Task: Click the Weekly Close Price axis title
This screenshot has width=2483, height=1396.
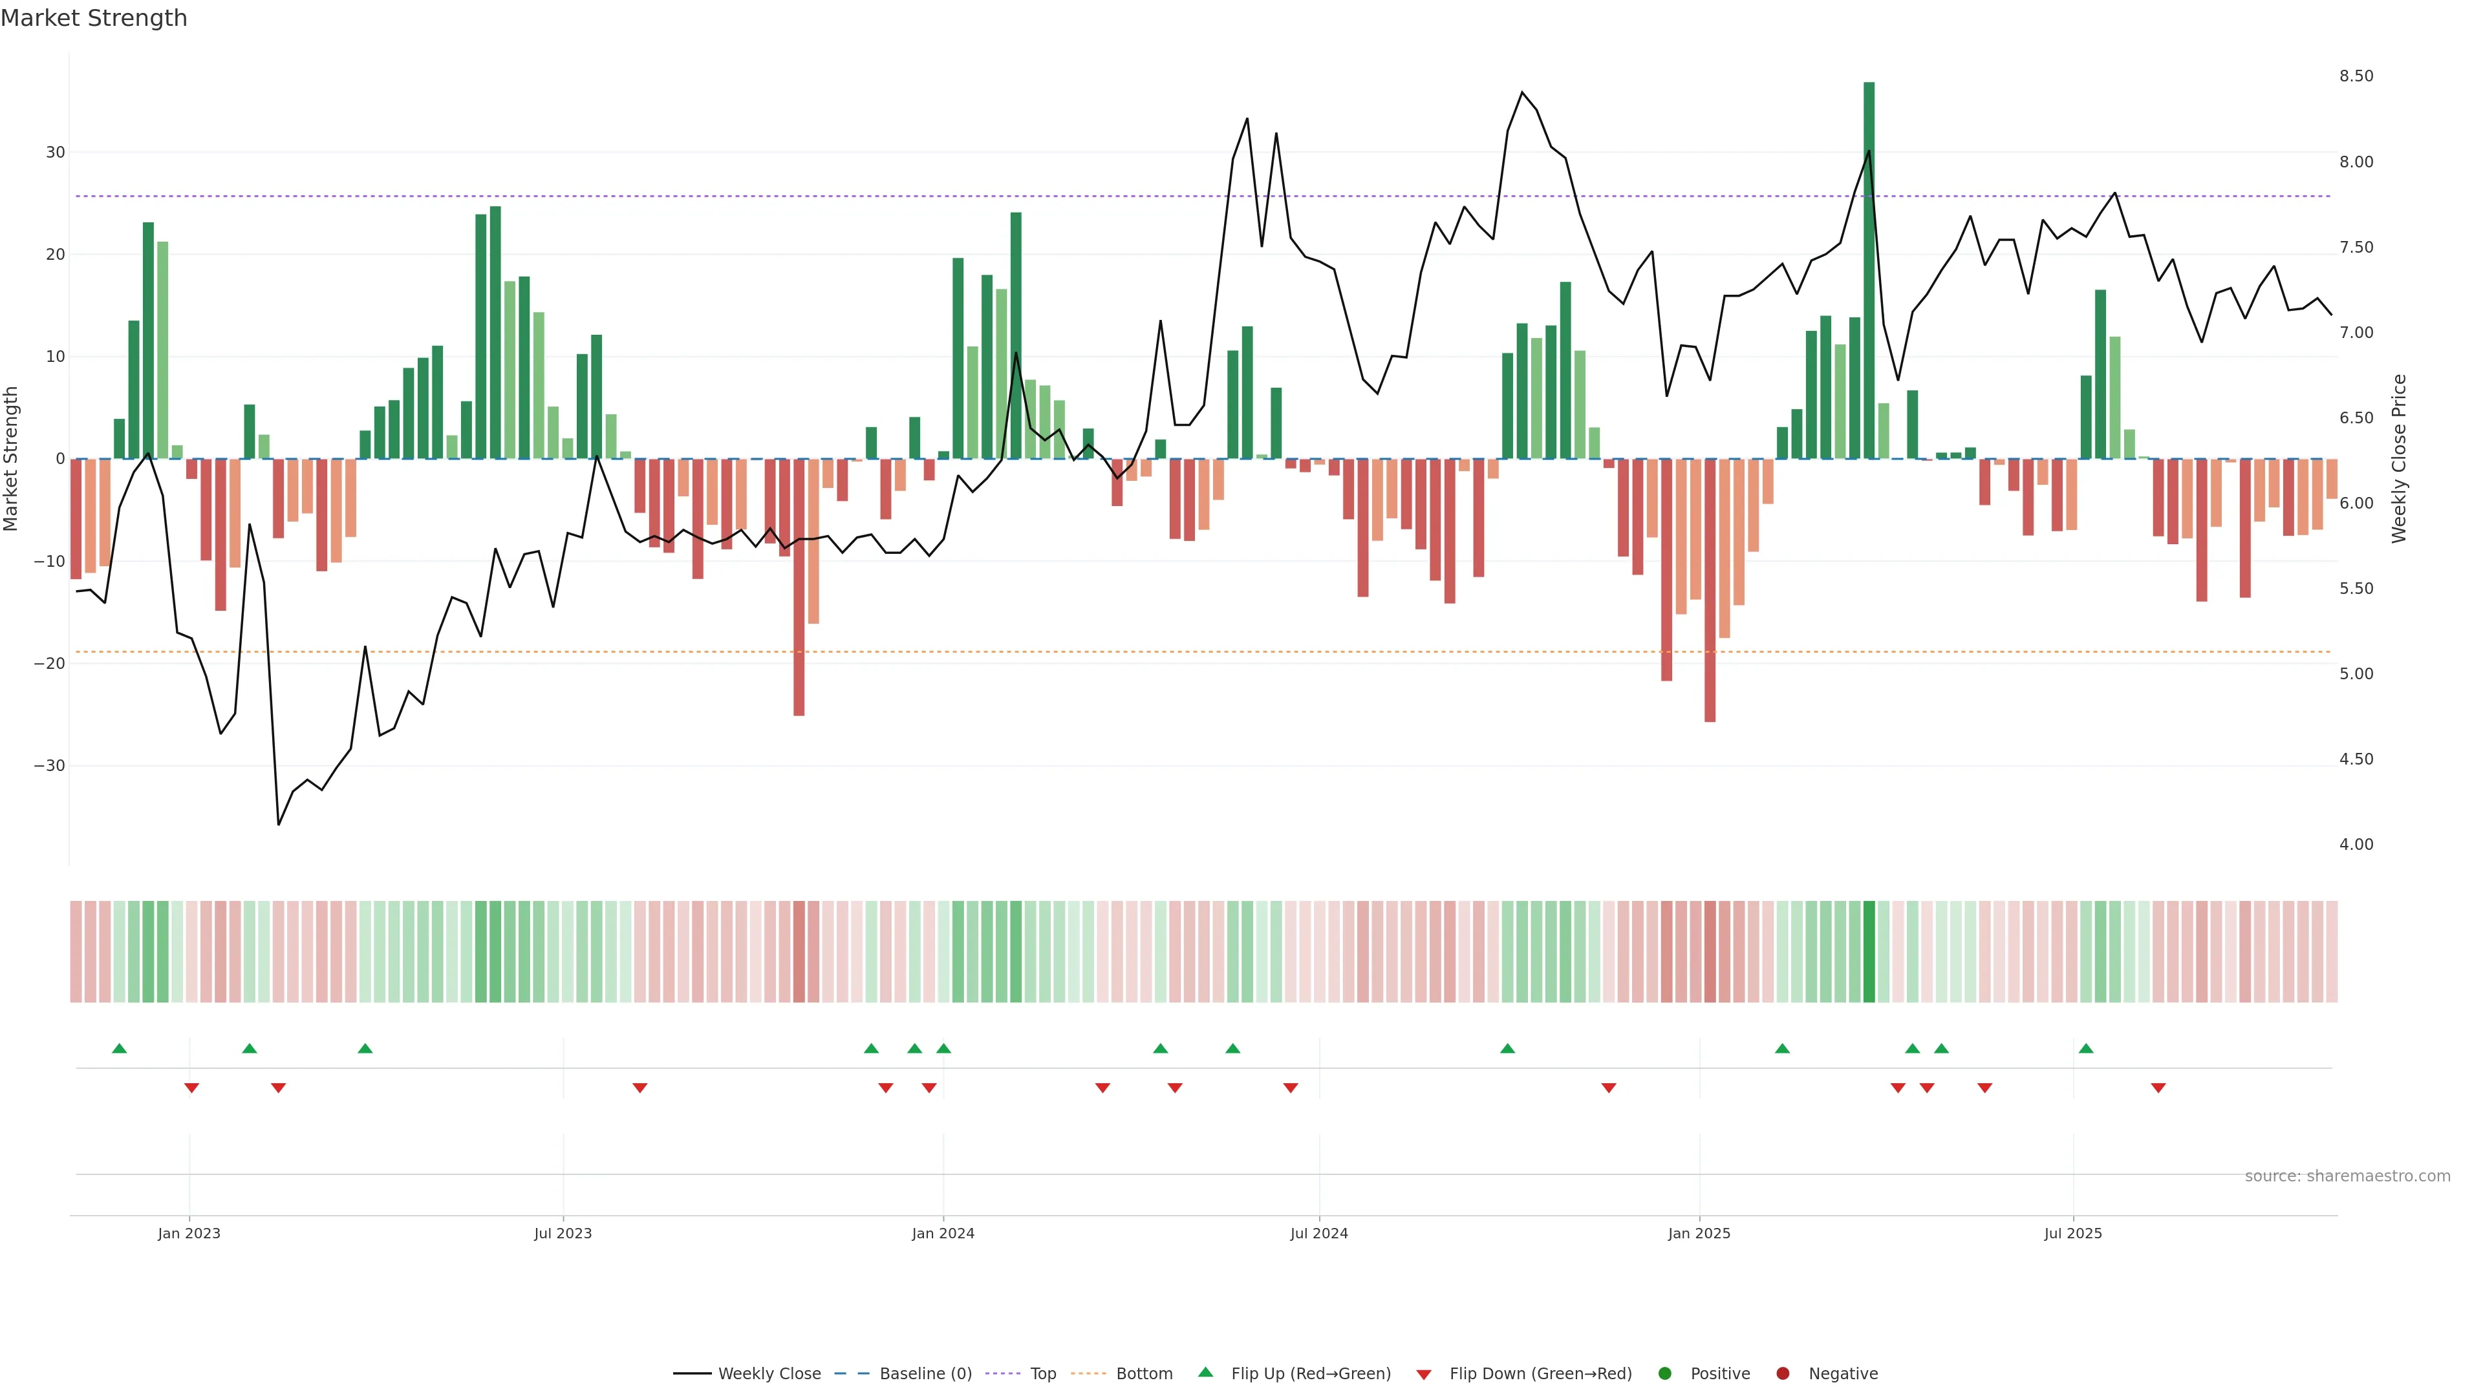Action: click(2399, 459)
